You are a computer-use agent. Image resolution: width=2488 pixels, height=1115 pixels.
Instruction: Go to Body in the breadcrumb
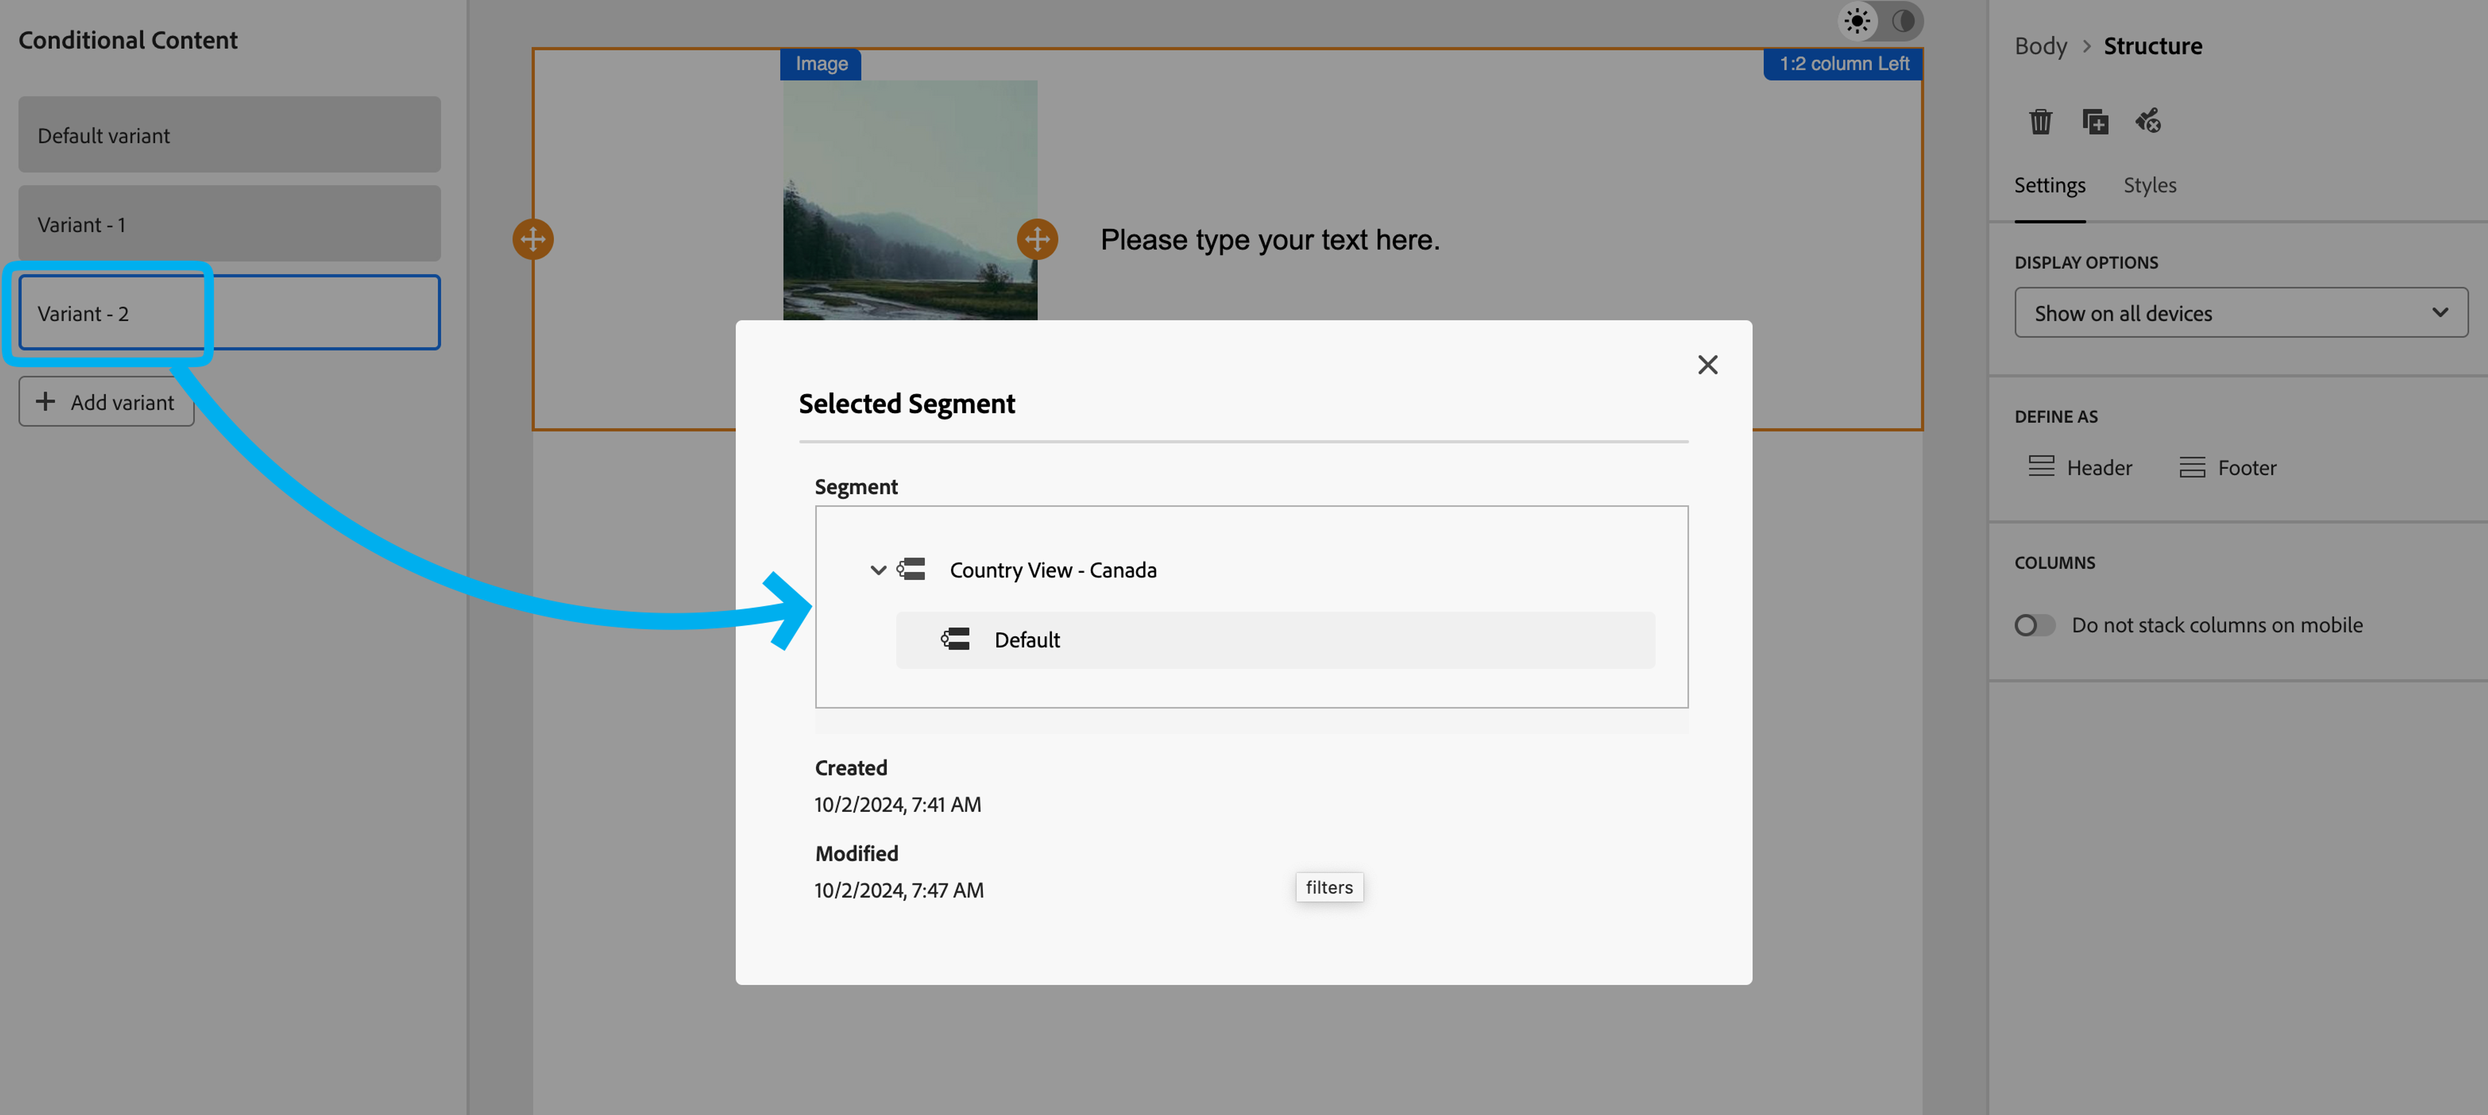2040,46
